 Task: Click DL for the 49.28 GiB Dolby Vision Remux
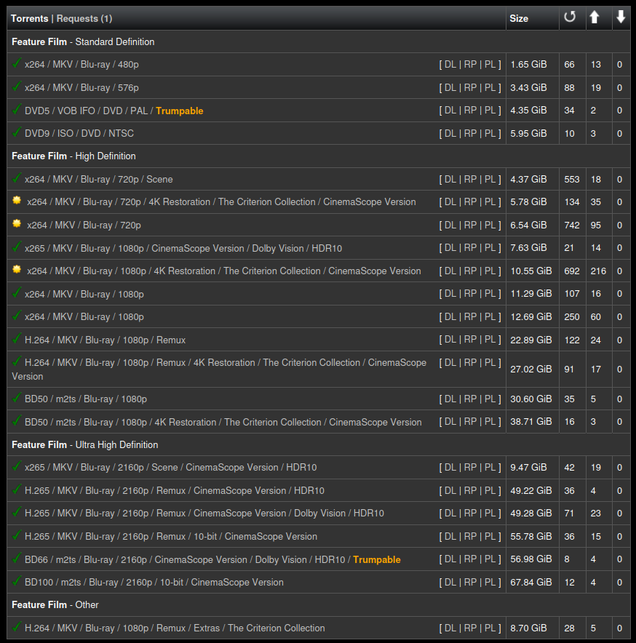pos(450,513)
